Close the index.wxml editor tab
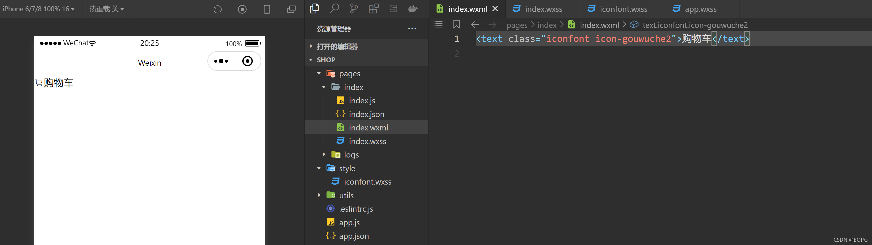 click(495, 9)
